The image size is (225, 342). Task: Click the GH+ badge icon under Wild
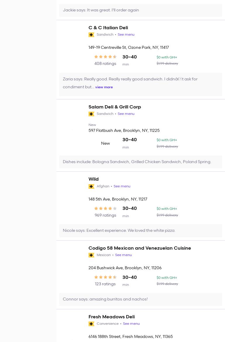[91, 186]
